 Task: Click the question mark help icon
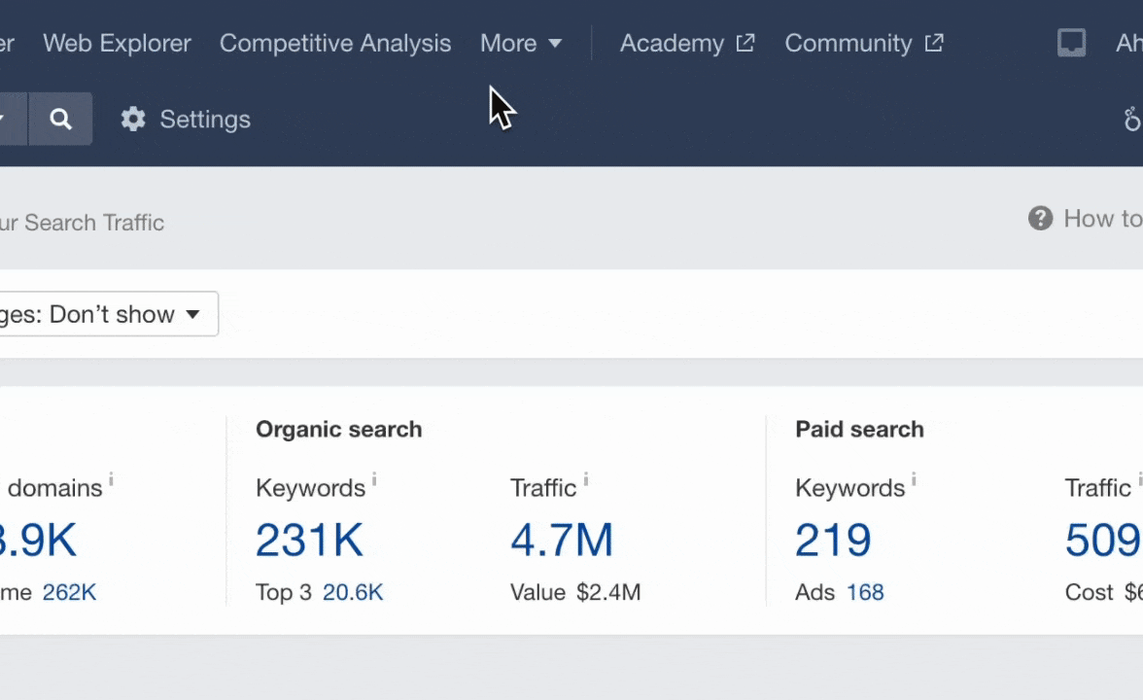click(1040, 219)
